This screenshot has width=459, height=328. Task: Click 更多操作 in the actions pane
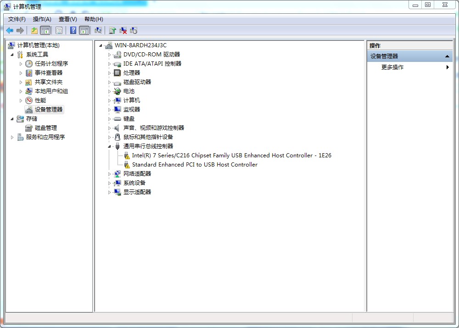pyautogui.click(x=392, y=67)
